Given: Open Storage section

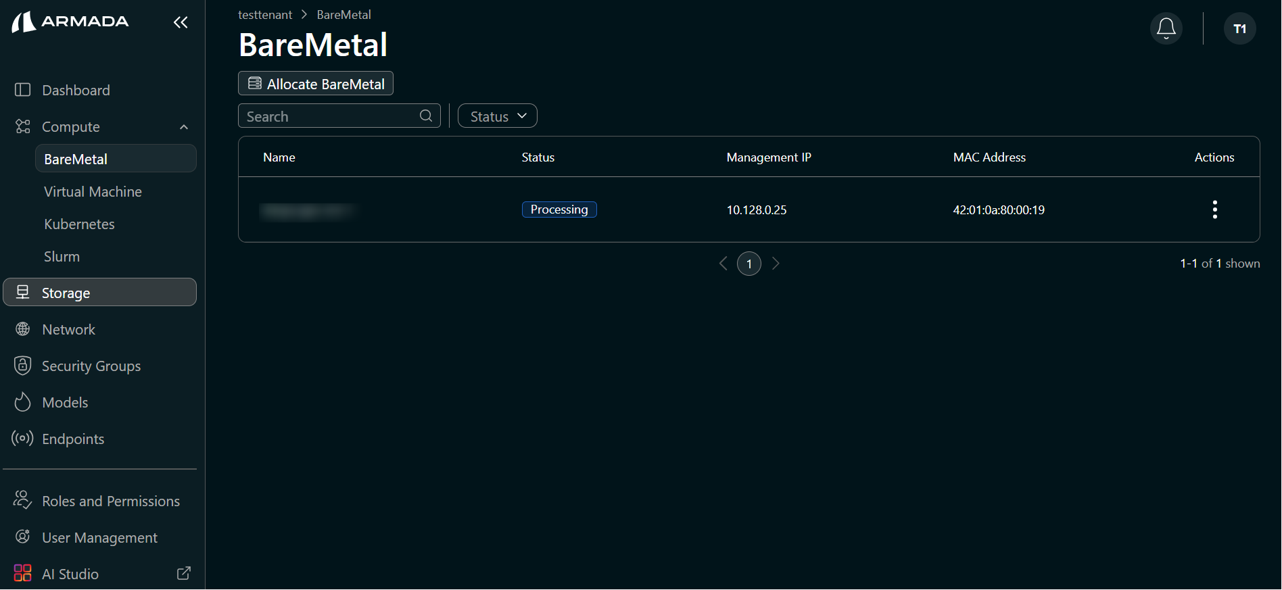Looking at the screenshot, I should coord(100,292).
